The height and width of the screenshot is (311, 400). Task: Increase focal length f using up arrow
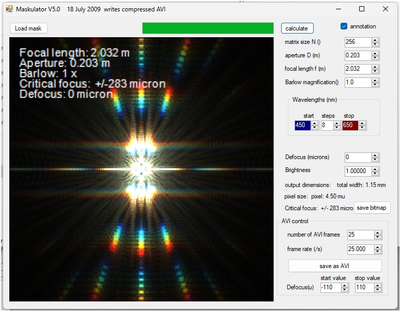pos(375,67)
